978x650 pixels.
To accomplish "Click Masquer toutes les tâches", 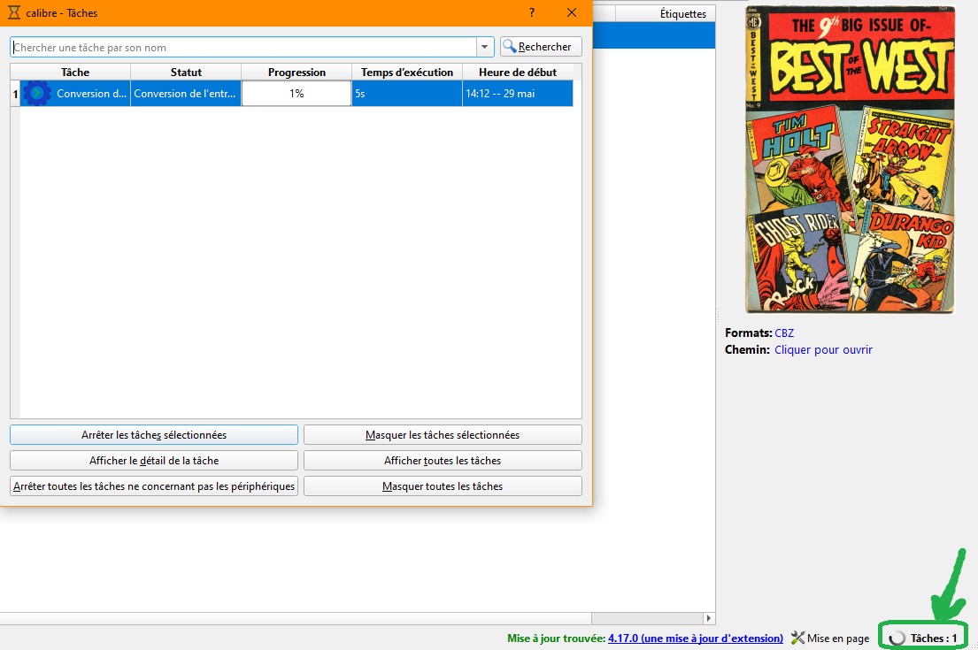I will (443, 486).
